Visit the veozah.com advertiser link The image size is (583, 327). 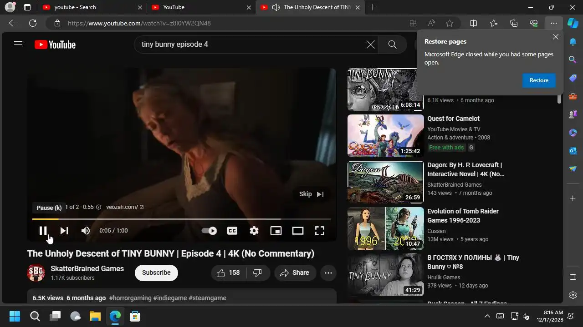tap(125, 207)
